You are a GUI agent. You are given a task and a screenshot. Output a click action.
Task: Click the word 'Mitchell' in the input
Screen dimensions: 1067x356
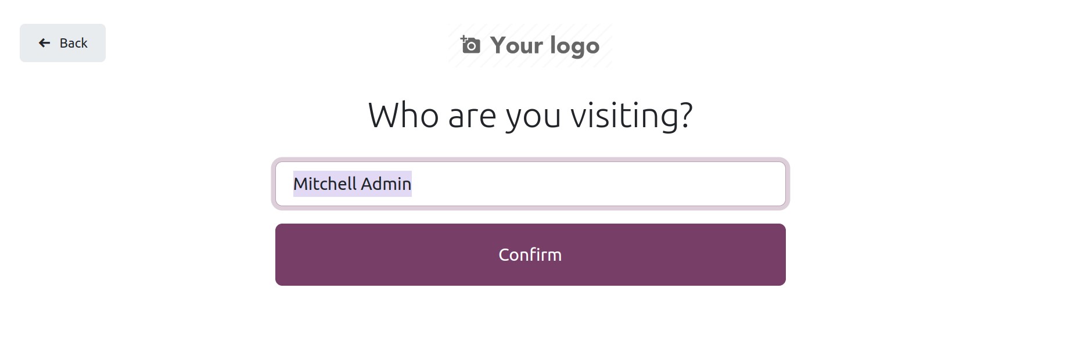pos(325,184)
